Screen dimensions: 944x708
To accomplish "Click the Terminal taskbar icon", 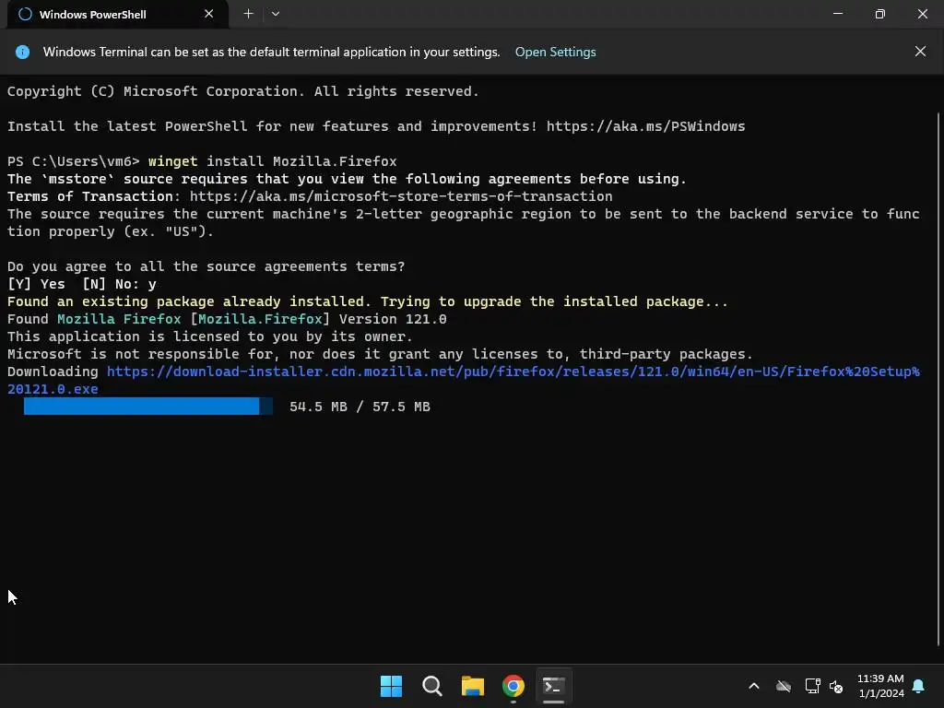I will coord(554,686).
